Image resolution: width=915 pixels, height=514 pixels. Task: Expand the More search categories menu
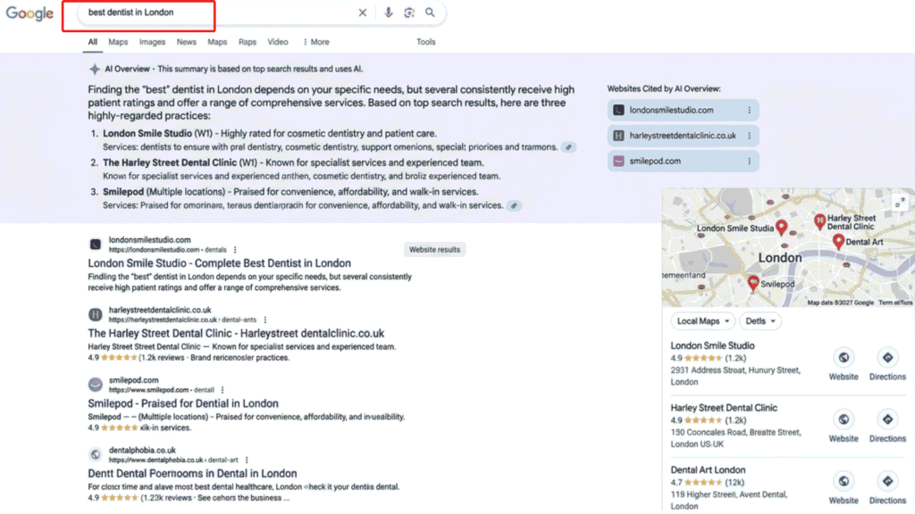(x=315, y=42)
